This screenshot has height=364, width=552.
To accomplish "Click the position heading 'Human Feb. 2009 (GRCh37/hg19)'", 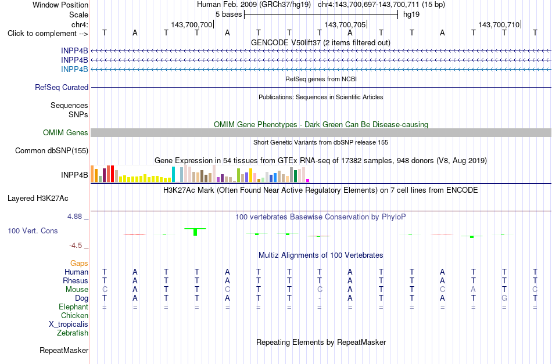I will point(254,5).
